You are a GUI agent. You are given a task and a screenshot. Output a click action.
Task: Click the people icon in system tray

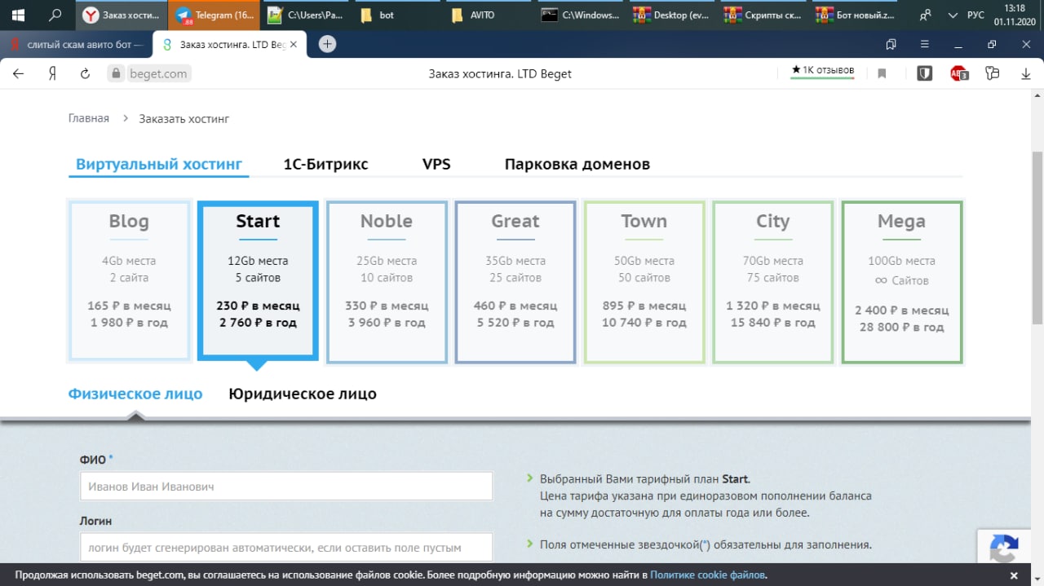[926, 15]
